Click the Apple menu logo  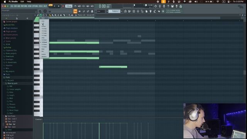(5, 2)
